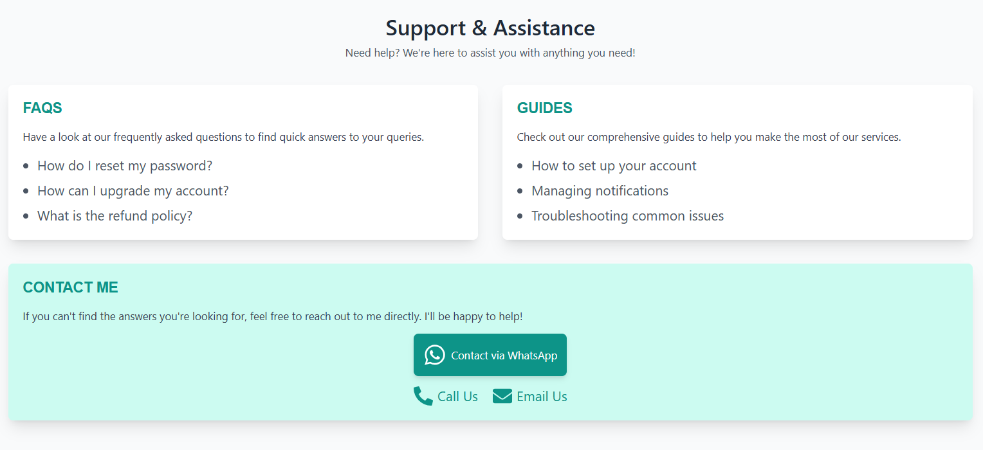Viewport: 983px width, 450px height.
Task: Click the WhatsApp logo icon
Action: [435, 355]
